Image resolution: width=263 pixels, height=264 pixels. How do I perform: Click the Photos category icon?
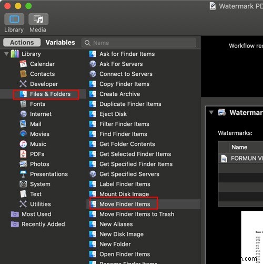[x=23, y=164]
